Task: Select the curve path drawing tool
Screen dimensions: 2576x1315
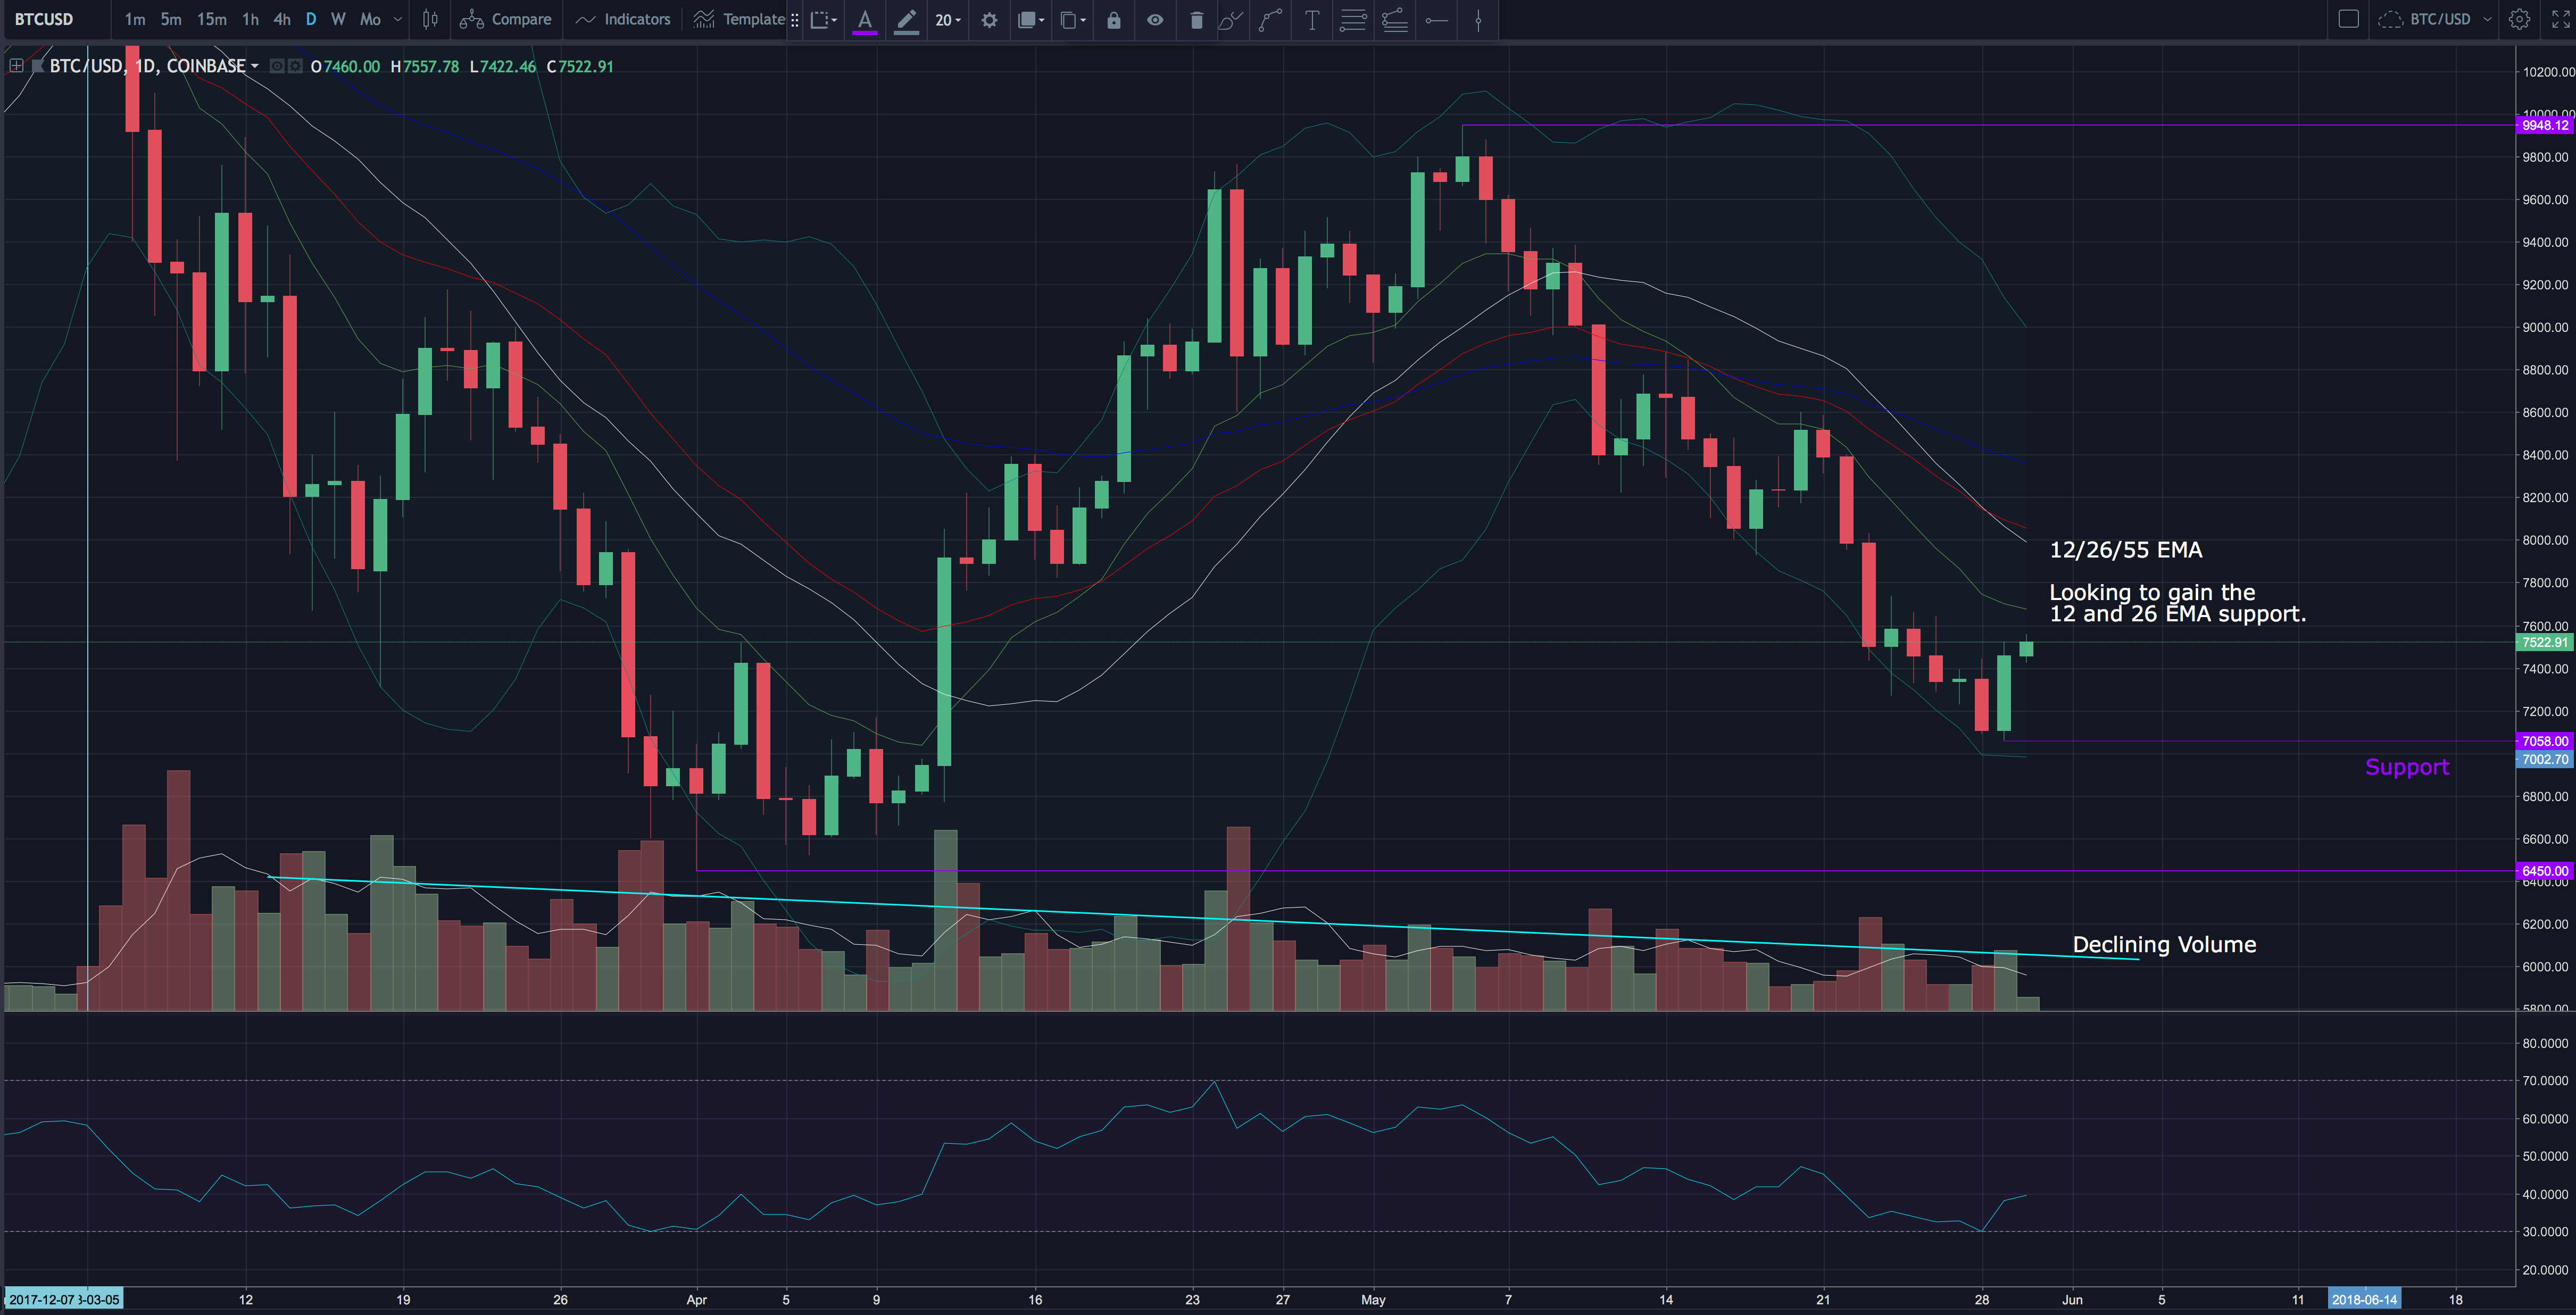Action: pyautogui.click(x=1271, y=19)
